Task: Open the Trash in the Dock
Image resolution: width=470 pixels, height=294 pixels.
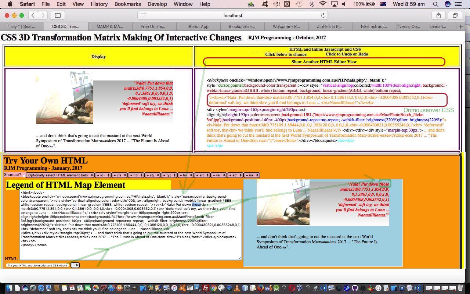Action: 460,288
